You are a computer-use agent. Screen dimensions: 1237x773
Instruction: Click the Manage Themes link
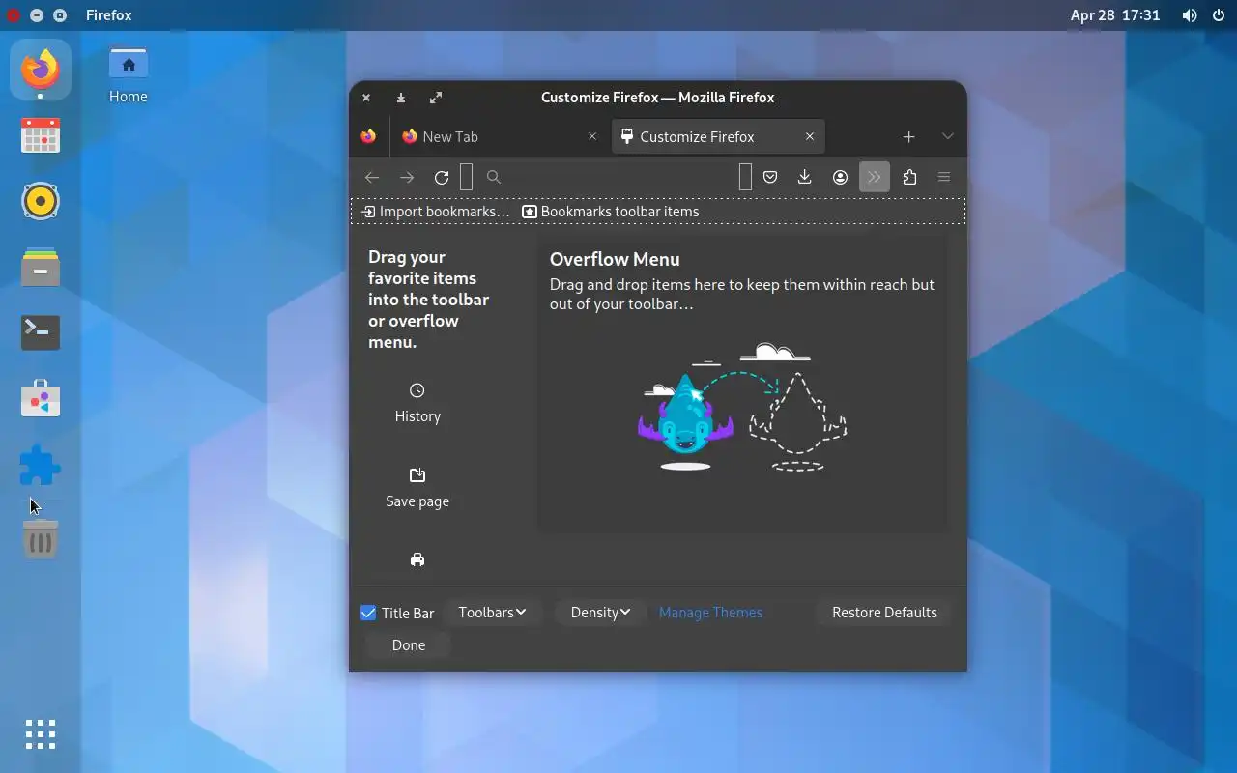[710, 613]
